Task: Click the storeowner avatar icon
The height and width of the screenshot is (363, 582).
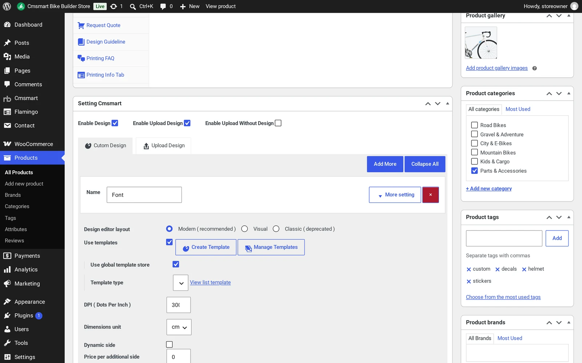Action: click(574, 6)
